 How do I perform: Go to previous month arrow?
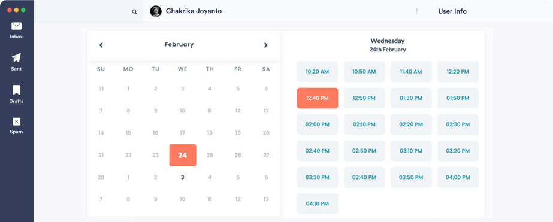[x=101, y=45]
